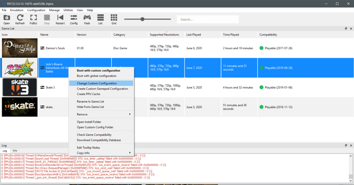Select the JoJo's Bizarre Adventure thumbnail
Screen dimensions: 354x185
tap(20, 68)
